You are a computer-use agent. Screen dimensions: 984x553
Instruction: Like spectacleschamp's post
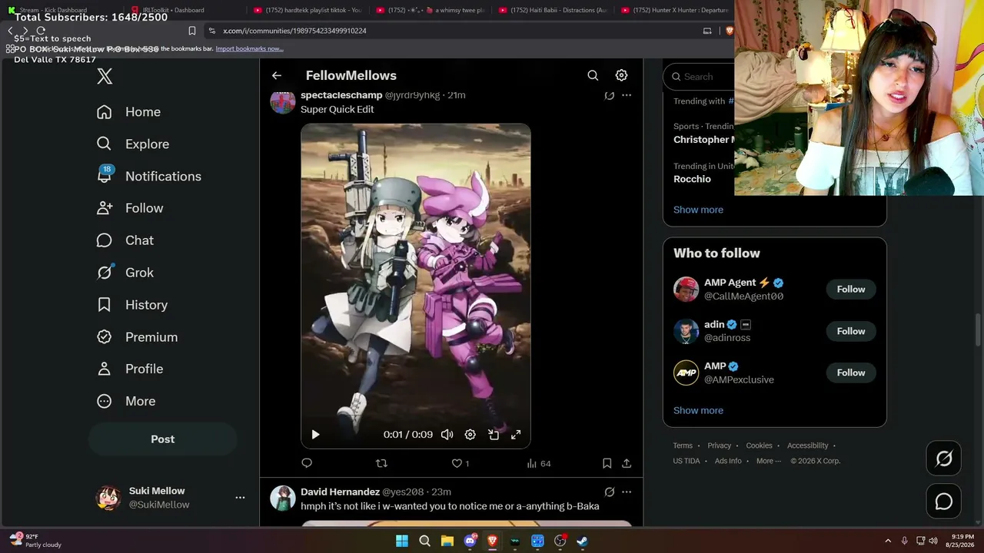460,463
